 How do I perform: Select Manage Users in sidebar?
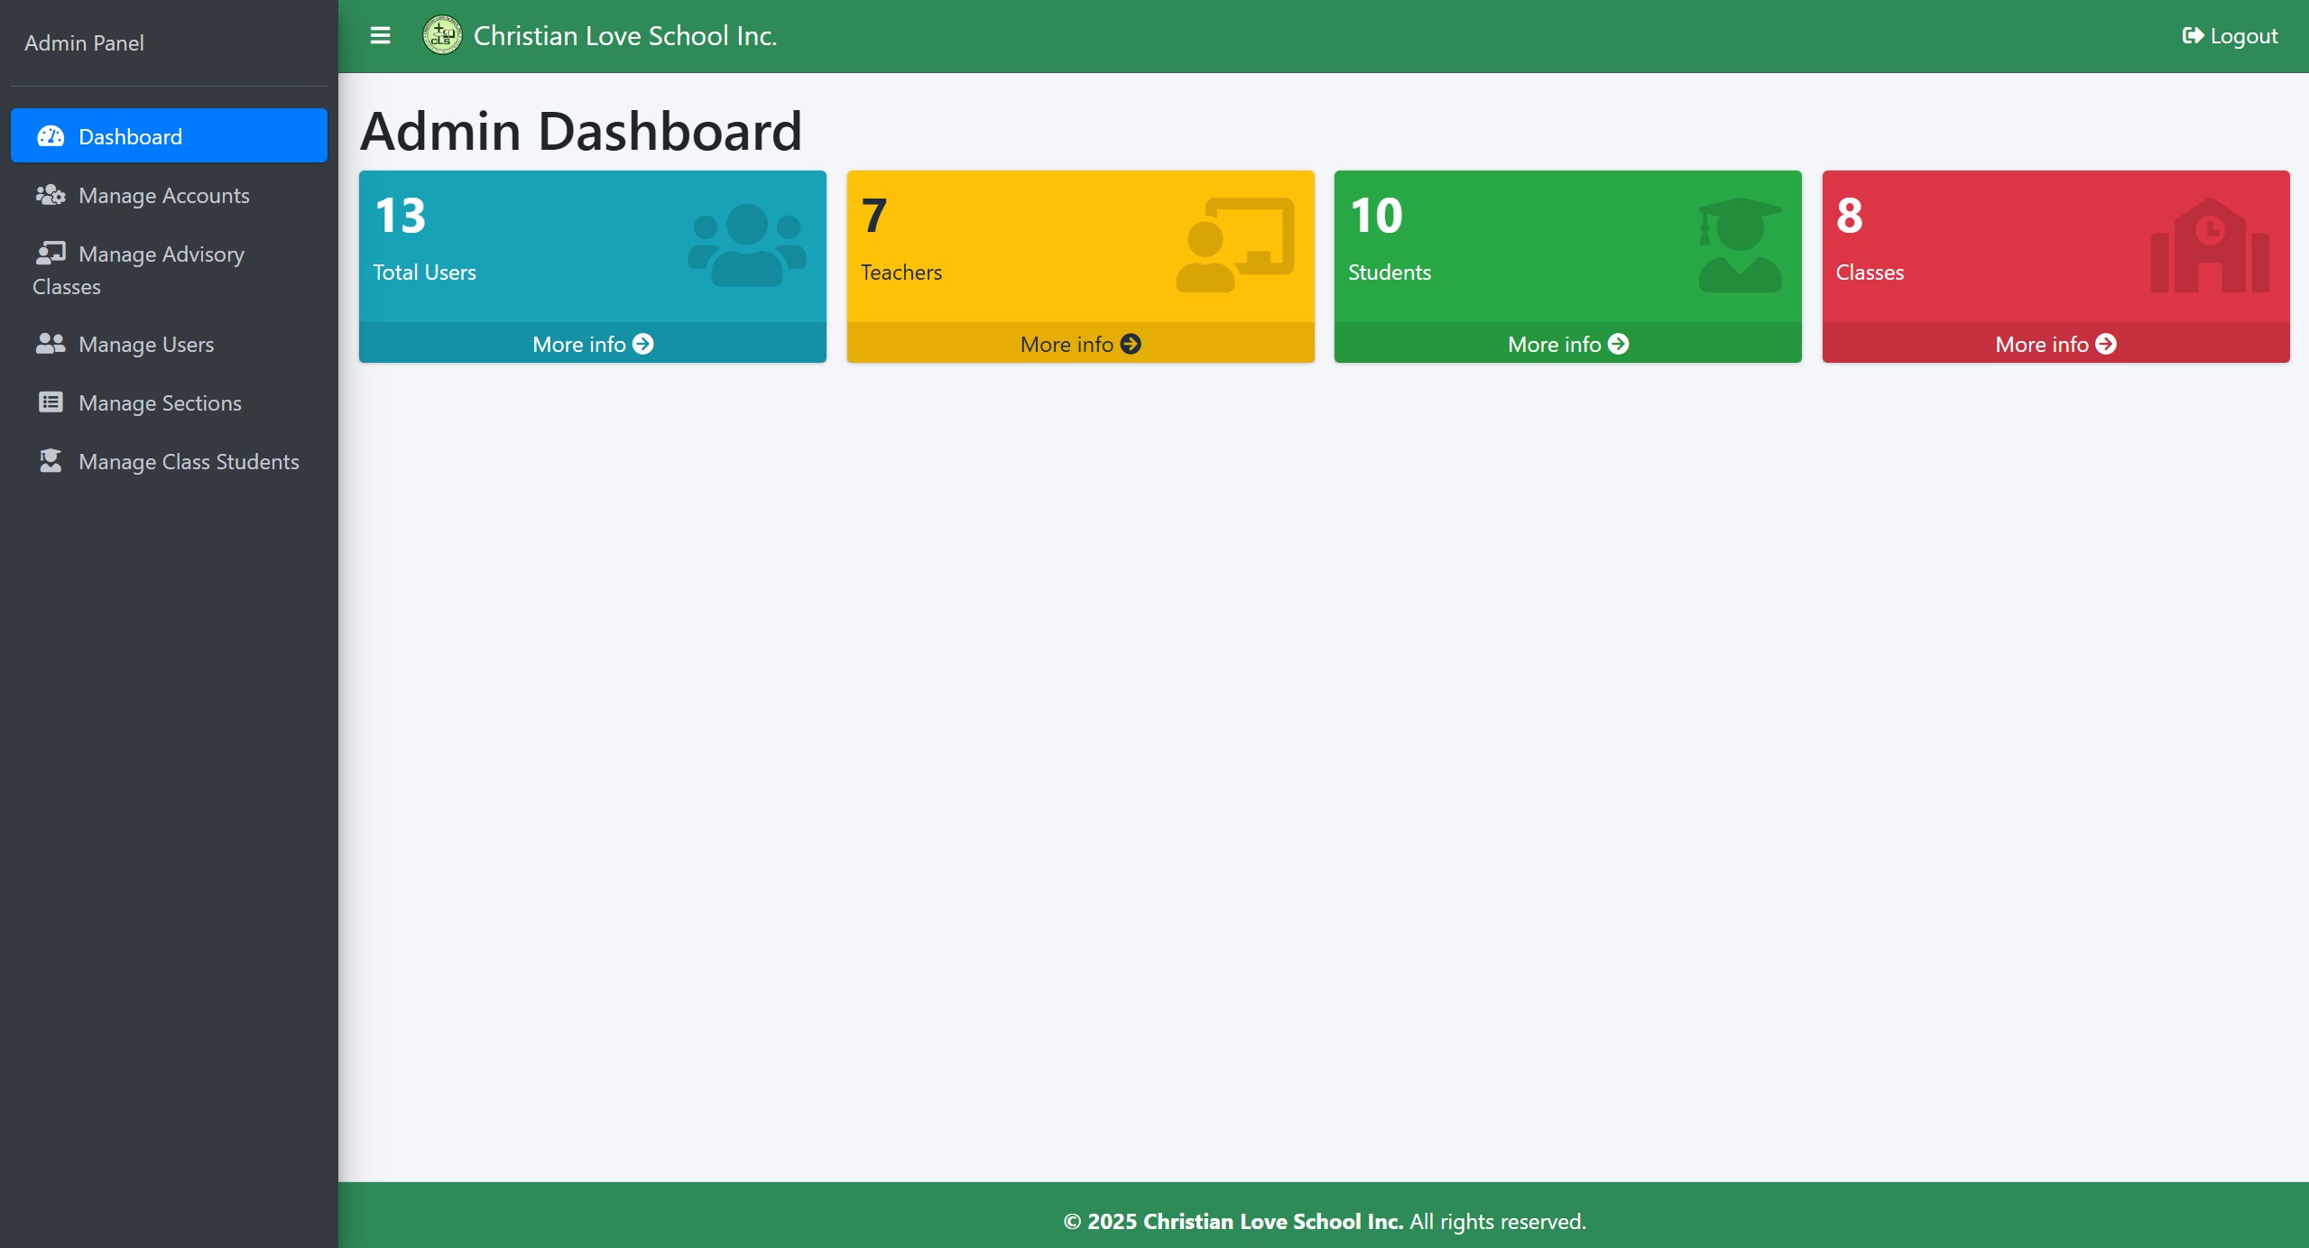click(x=145, y=345)
